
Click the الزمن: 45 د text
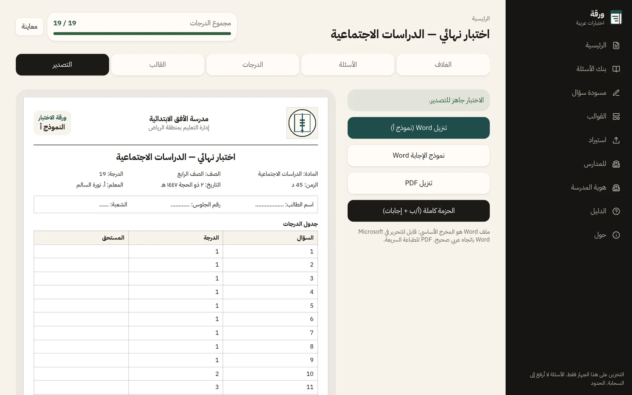tap(305, 185)
